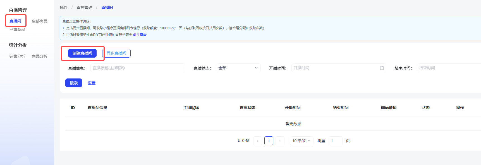Viewport: 481px width, 165px height.
Task: Go to the next page arrow
Action: tap(280, 141)
